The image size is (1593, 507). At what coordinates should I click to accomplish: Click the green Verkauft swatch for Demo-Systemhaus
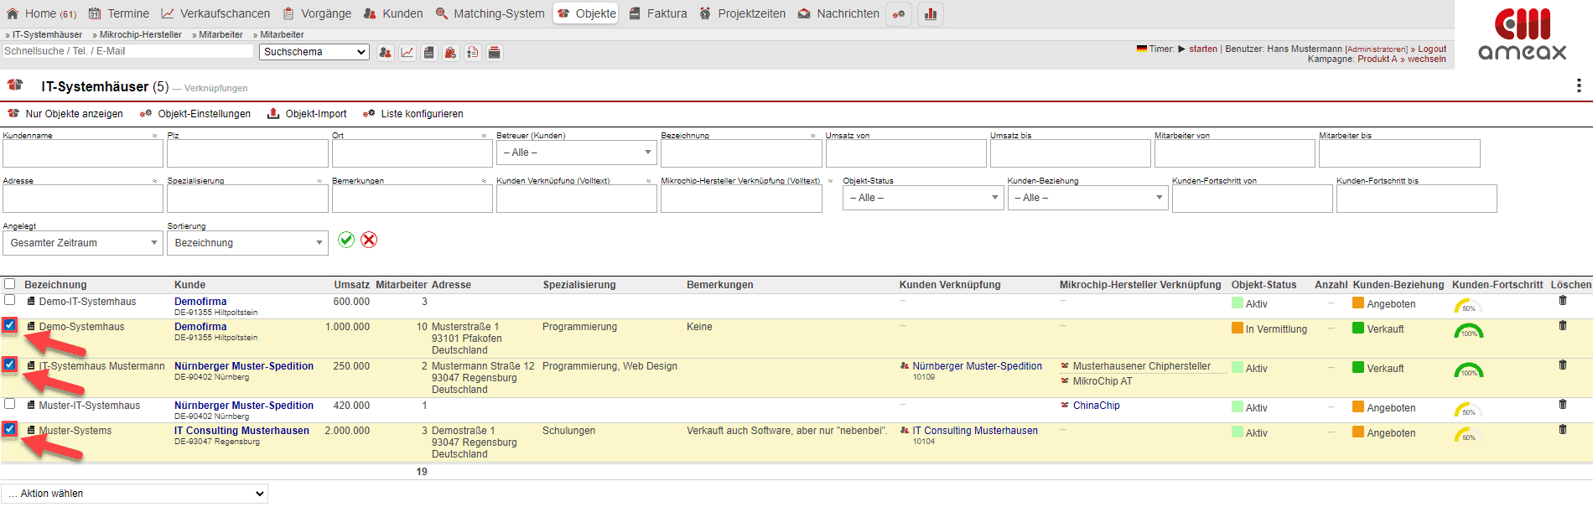[x=1358, y=329]
